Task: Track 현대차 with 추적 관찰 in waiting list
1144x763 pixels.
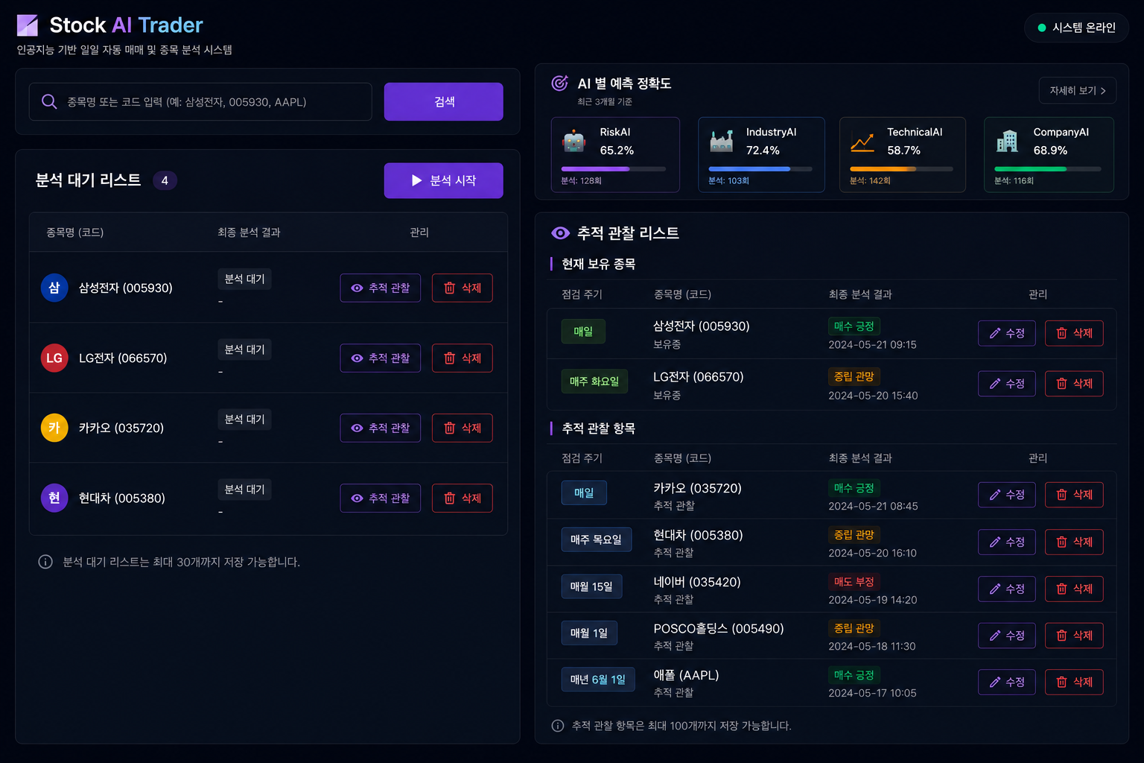Action: (381, 498)
